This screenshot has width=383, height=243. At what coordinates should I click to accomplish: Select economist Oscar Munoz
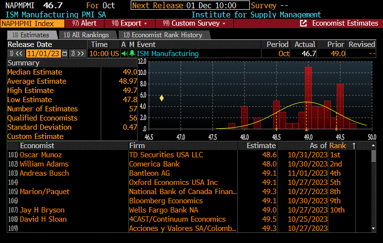pos(41,155)
